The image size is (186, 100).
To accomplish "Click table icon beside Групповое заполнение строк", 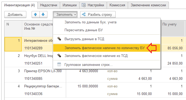I will 59,65.
